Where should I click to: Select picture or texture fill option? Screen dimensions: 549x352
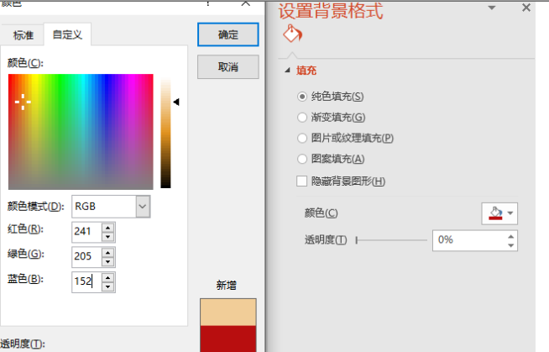tap(302, 138)
